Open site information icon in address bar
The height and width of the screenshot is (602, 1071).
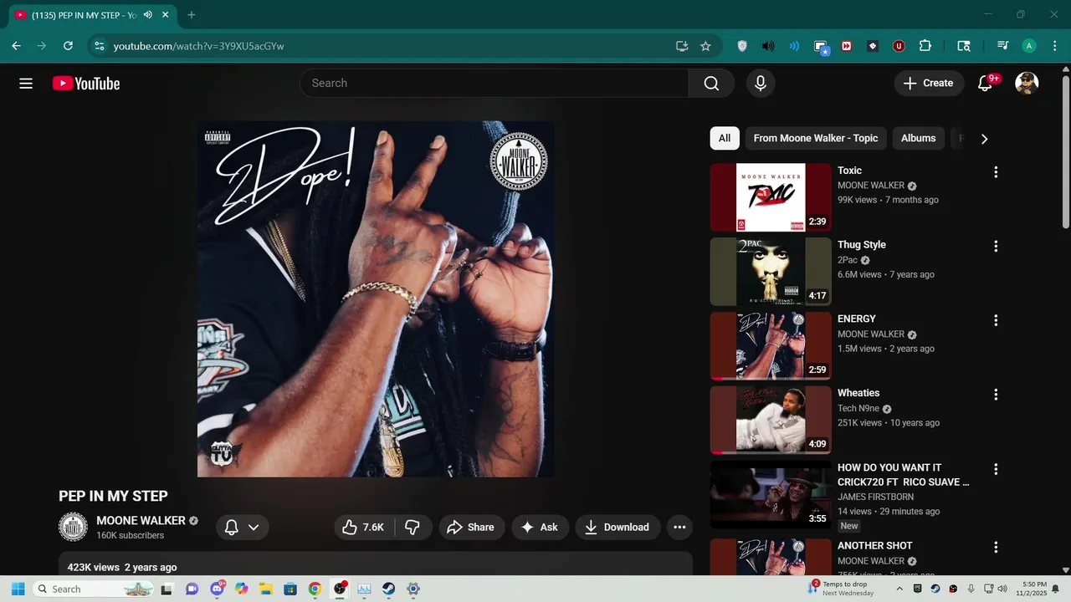[x=99, y=46]
